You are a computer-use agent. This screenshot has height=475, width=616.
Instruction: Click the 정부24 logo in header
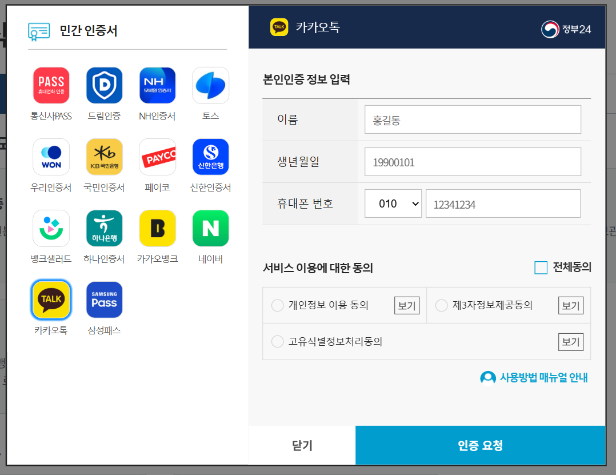click(566, 29)
